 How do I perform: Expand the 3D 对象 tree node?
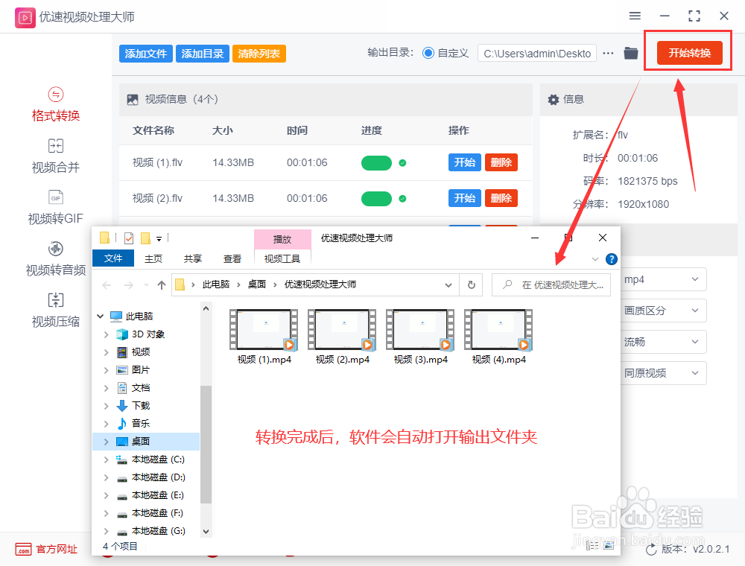106,334
